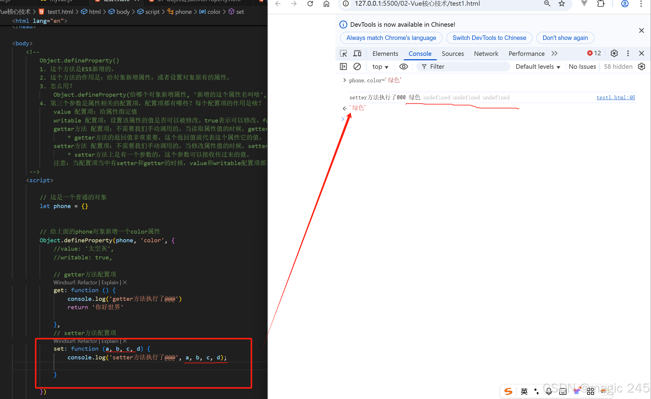Click Switch DevTools to Chinese button
Viewport: 651px width, 399px height.
tap(489, 38)
